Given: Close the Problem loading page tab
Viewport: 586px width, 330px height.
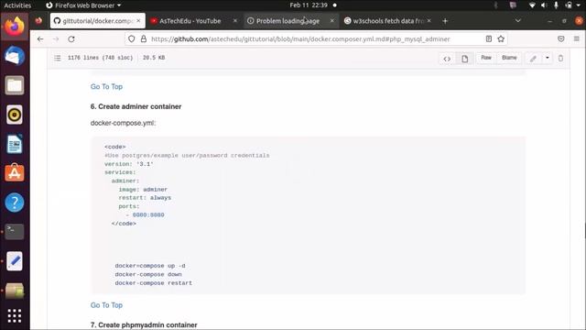Looking at the screenshot, I should point(331,21).
